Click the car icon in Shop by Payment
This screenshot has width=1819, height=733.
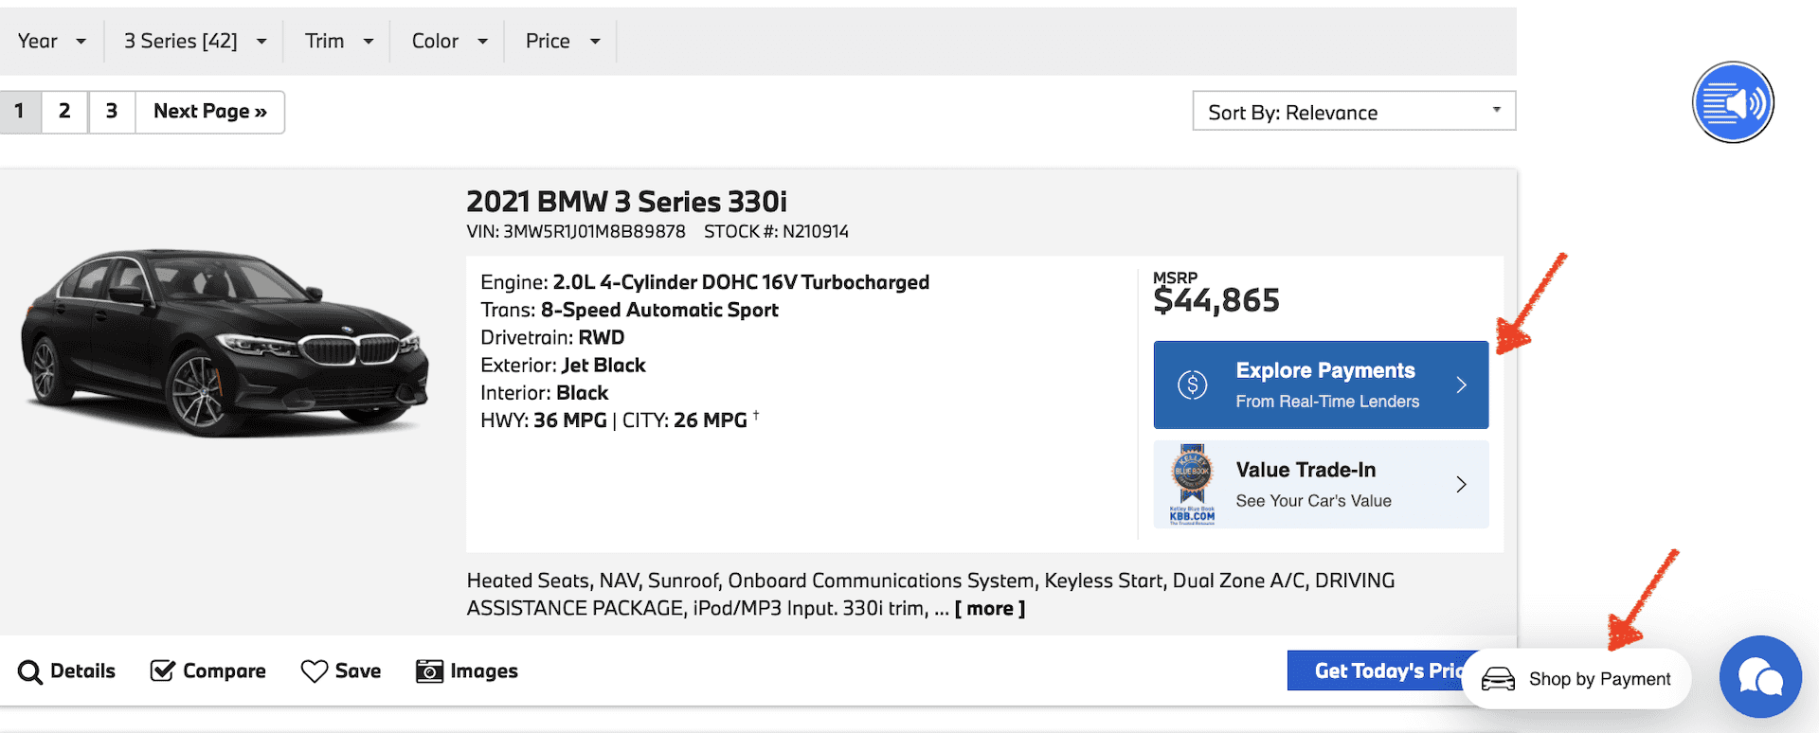tap(1498, 679)
